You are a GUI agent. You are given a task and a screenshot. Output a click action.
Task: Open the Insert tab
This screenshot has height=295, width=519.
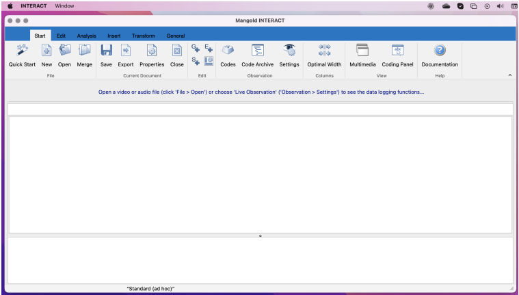[x=114, y=36]
